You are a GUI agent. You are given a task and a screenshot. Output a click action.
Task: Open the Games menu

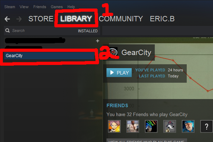click(57, 7)
